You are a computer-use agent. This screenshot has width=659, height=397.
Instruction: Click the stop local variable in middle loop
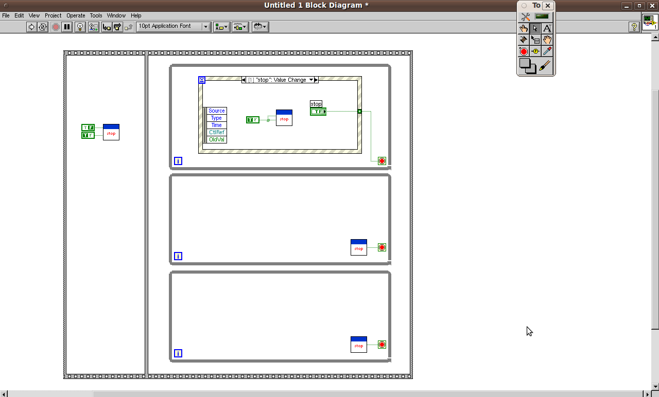point(359,247)
